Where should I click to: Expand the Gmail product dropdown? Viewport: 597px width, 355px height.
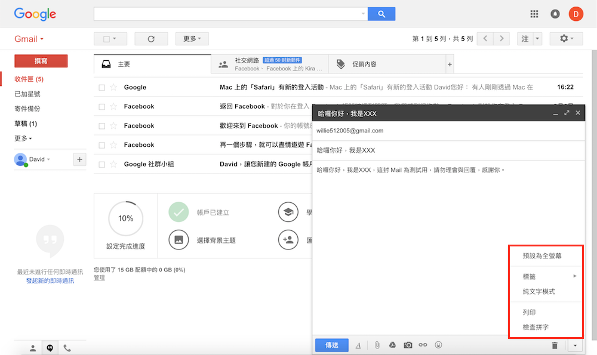(x=29, y=39)
